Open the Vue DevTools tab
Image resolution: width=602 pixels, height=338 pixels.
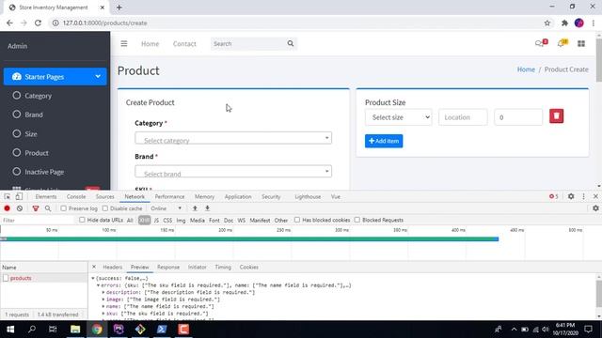[x=336, y=196]
